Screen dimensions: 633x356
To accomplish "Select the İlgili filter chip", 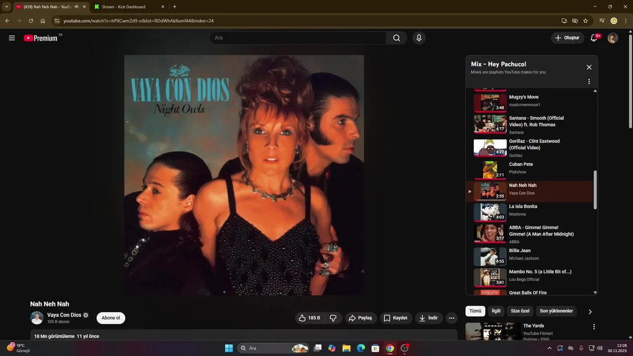I will click(496, 311).
